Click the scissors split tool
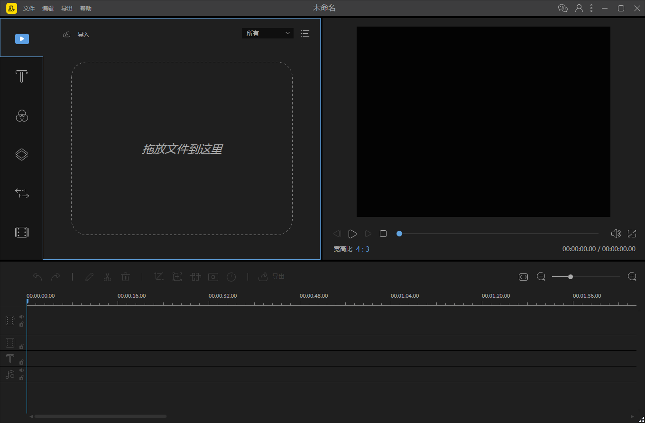The image size is (645, 423). [107, 277]
